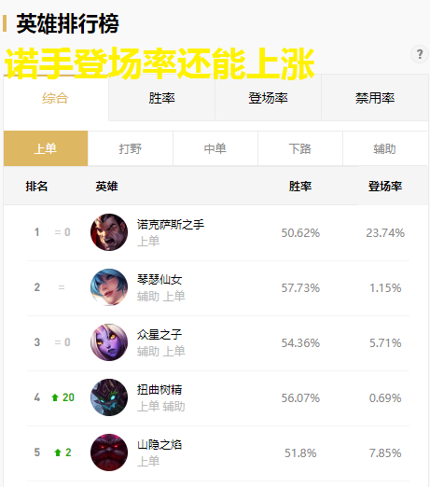Sort by 胜率 column header
Image resolution: width=430 pixels, height=487 pixels.
pyautogui.click(x=300, y=187)
